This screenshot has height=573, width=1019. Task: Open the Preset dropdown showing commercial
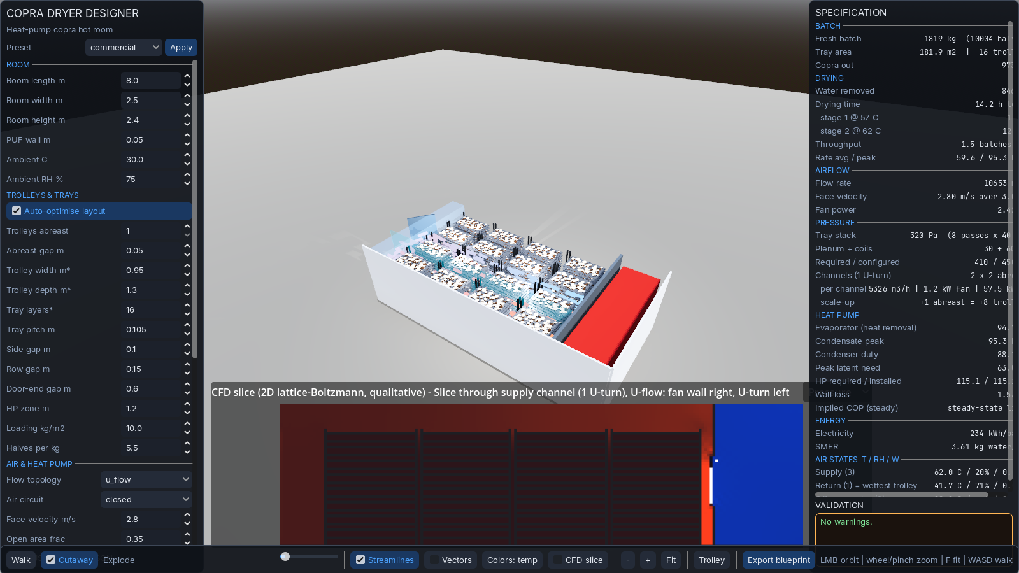[x=124, y=48]
